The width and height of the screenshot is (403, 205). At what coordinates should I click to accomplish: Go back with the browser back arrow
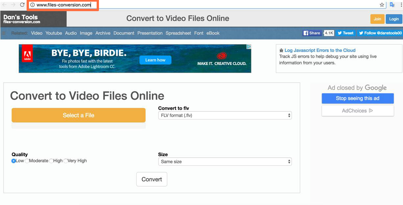[4, 5]
